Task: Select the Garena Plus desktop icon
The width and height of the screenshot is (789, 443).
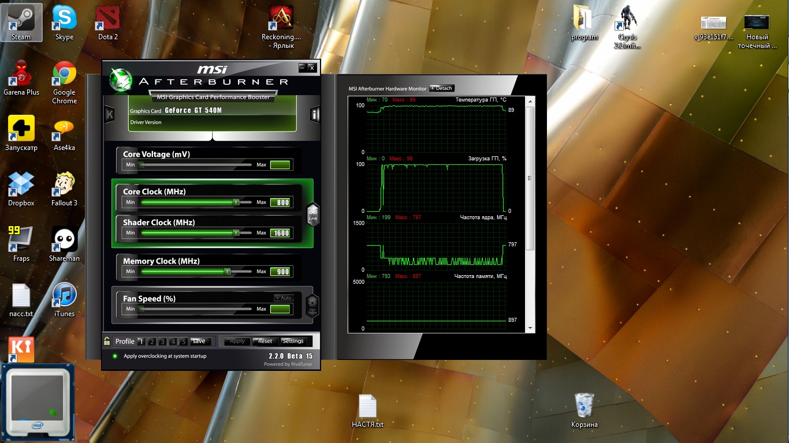Action: 21,78
